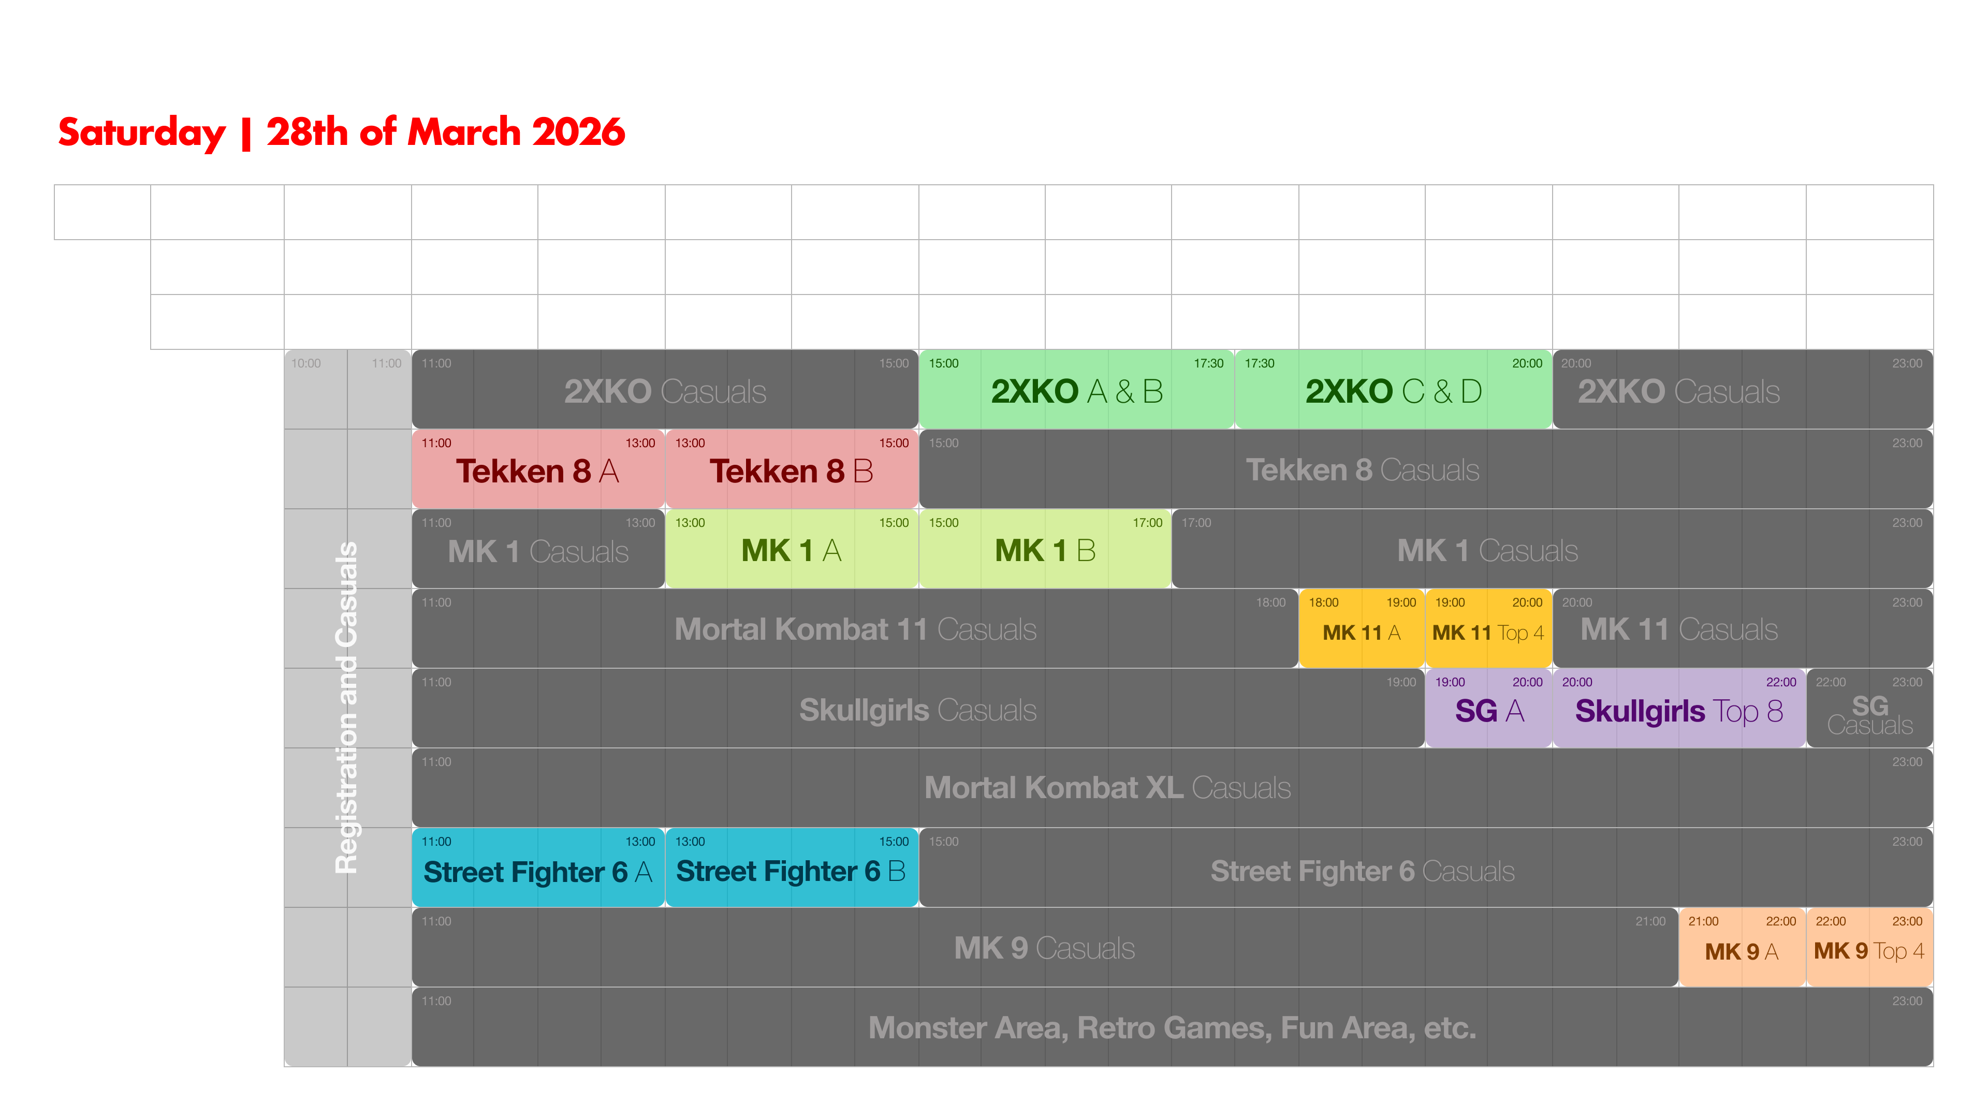This screenshot has height=1118, width=1988.
Task: Open the Street Fighter 6 A block
Action: [x=537, y=871]
